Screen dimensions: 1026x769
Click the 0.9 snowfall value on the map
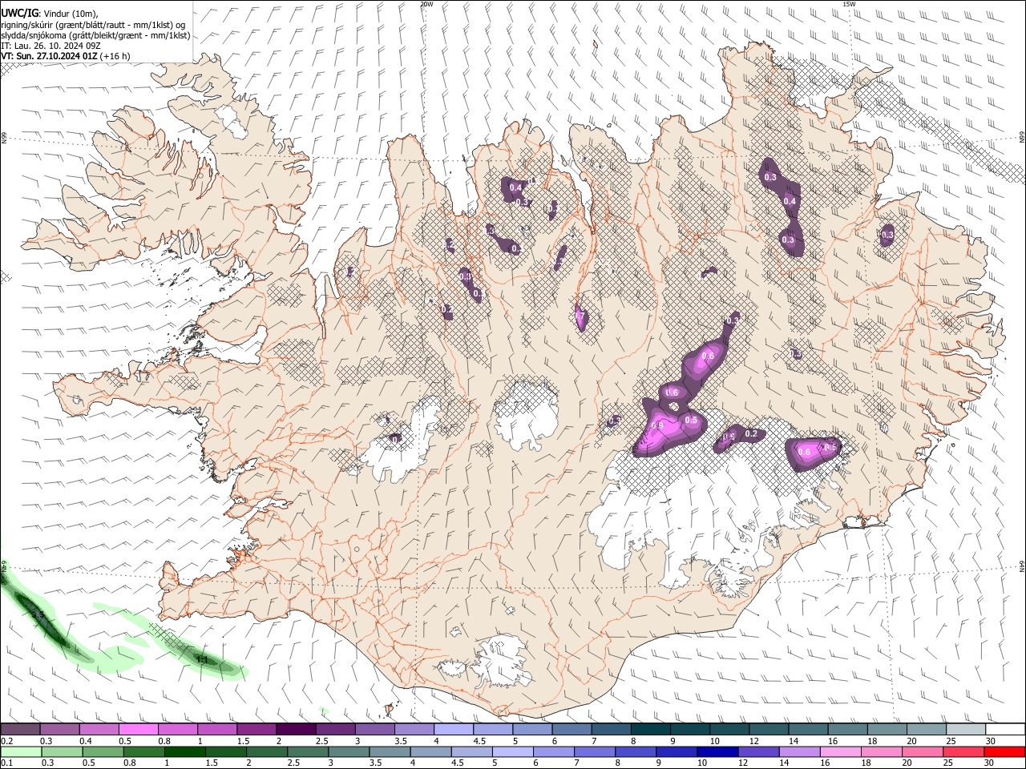point(658,425)
